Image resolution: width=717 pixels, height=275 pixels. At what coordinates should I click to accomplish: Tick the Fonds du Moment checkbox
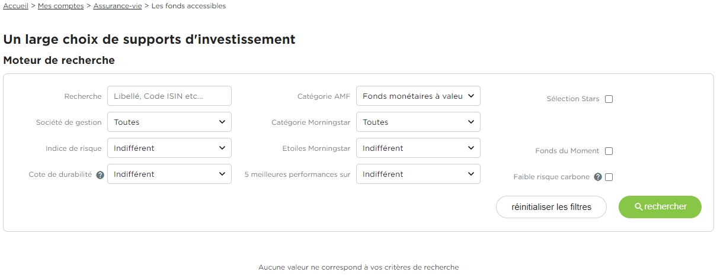(x=609, y=151)
